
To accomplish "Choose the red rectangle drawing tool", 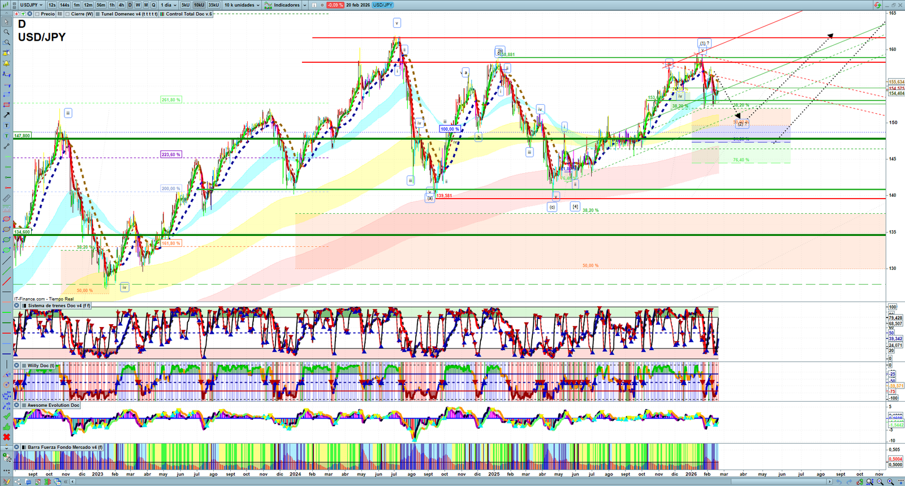I will pyautogui.click(x=6, y=105).
